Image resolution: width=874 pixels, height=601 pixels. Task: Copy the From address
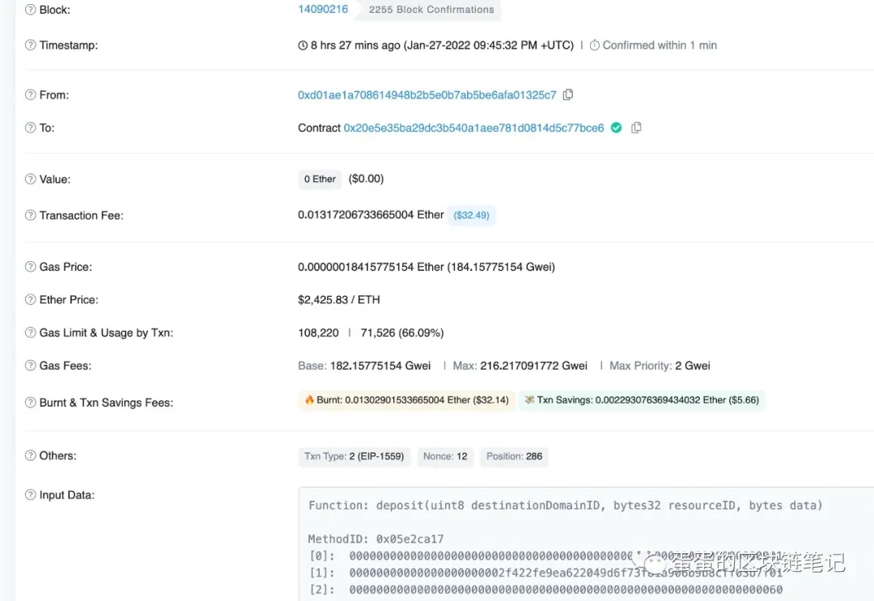pos(567,95)
